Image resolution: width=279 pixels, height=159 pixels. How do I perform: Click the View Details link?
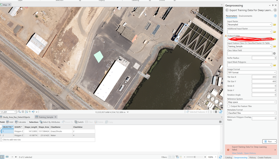237,153
